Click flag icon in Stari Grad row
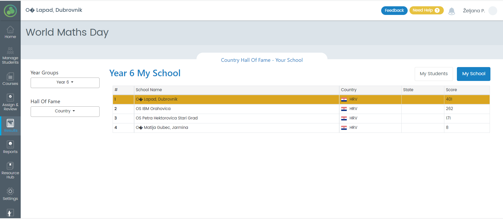Screen dimensions: 503x219 point(344,118)
